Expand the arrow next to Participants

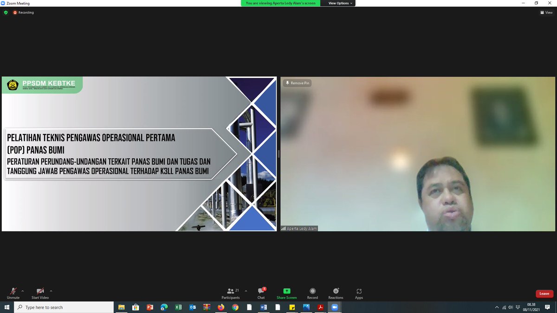(x=246, y=291)
